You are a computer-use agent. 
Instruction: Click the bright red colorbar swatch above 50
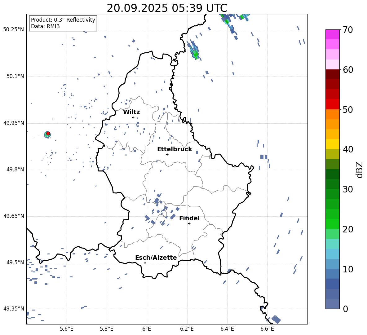[332, 104]
